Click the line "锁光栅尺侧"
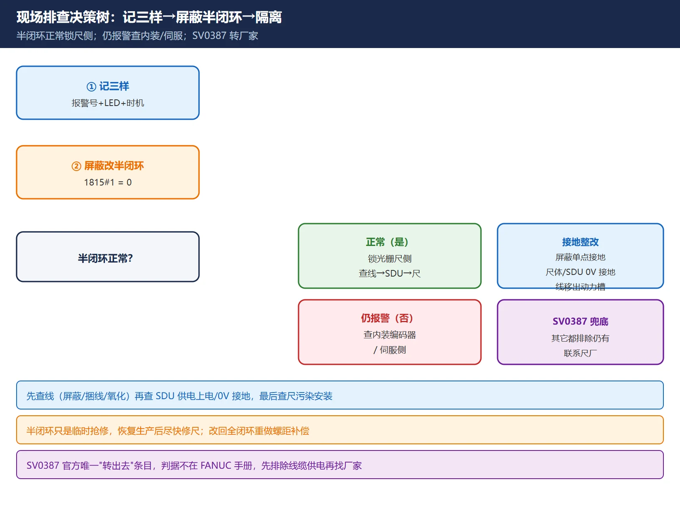The height and width of the screenshot is (530, 680). (390, 259)
